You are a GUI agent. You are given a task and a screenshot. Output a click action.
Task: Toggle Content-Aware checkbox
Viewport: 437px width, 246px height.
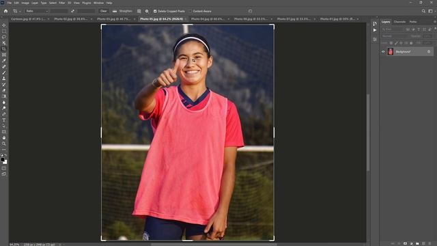coord(191,11)
